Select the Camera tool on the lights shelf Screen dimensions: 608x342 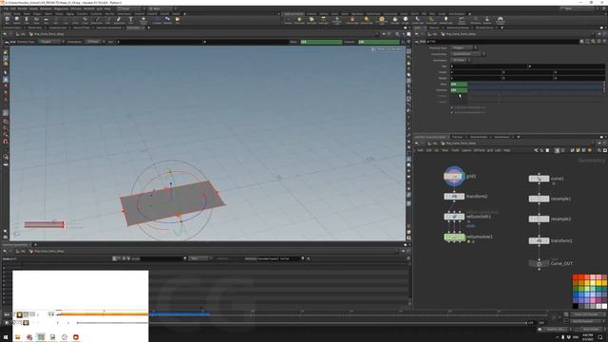(288, 20)
